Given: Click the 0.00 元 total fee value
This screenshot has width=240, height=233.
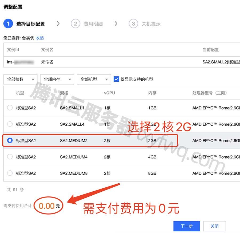Looking at the screenshot, I should coord(49,206).
